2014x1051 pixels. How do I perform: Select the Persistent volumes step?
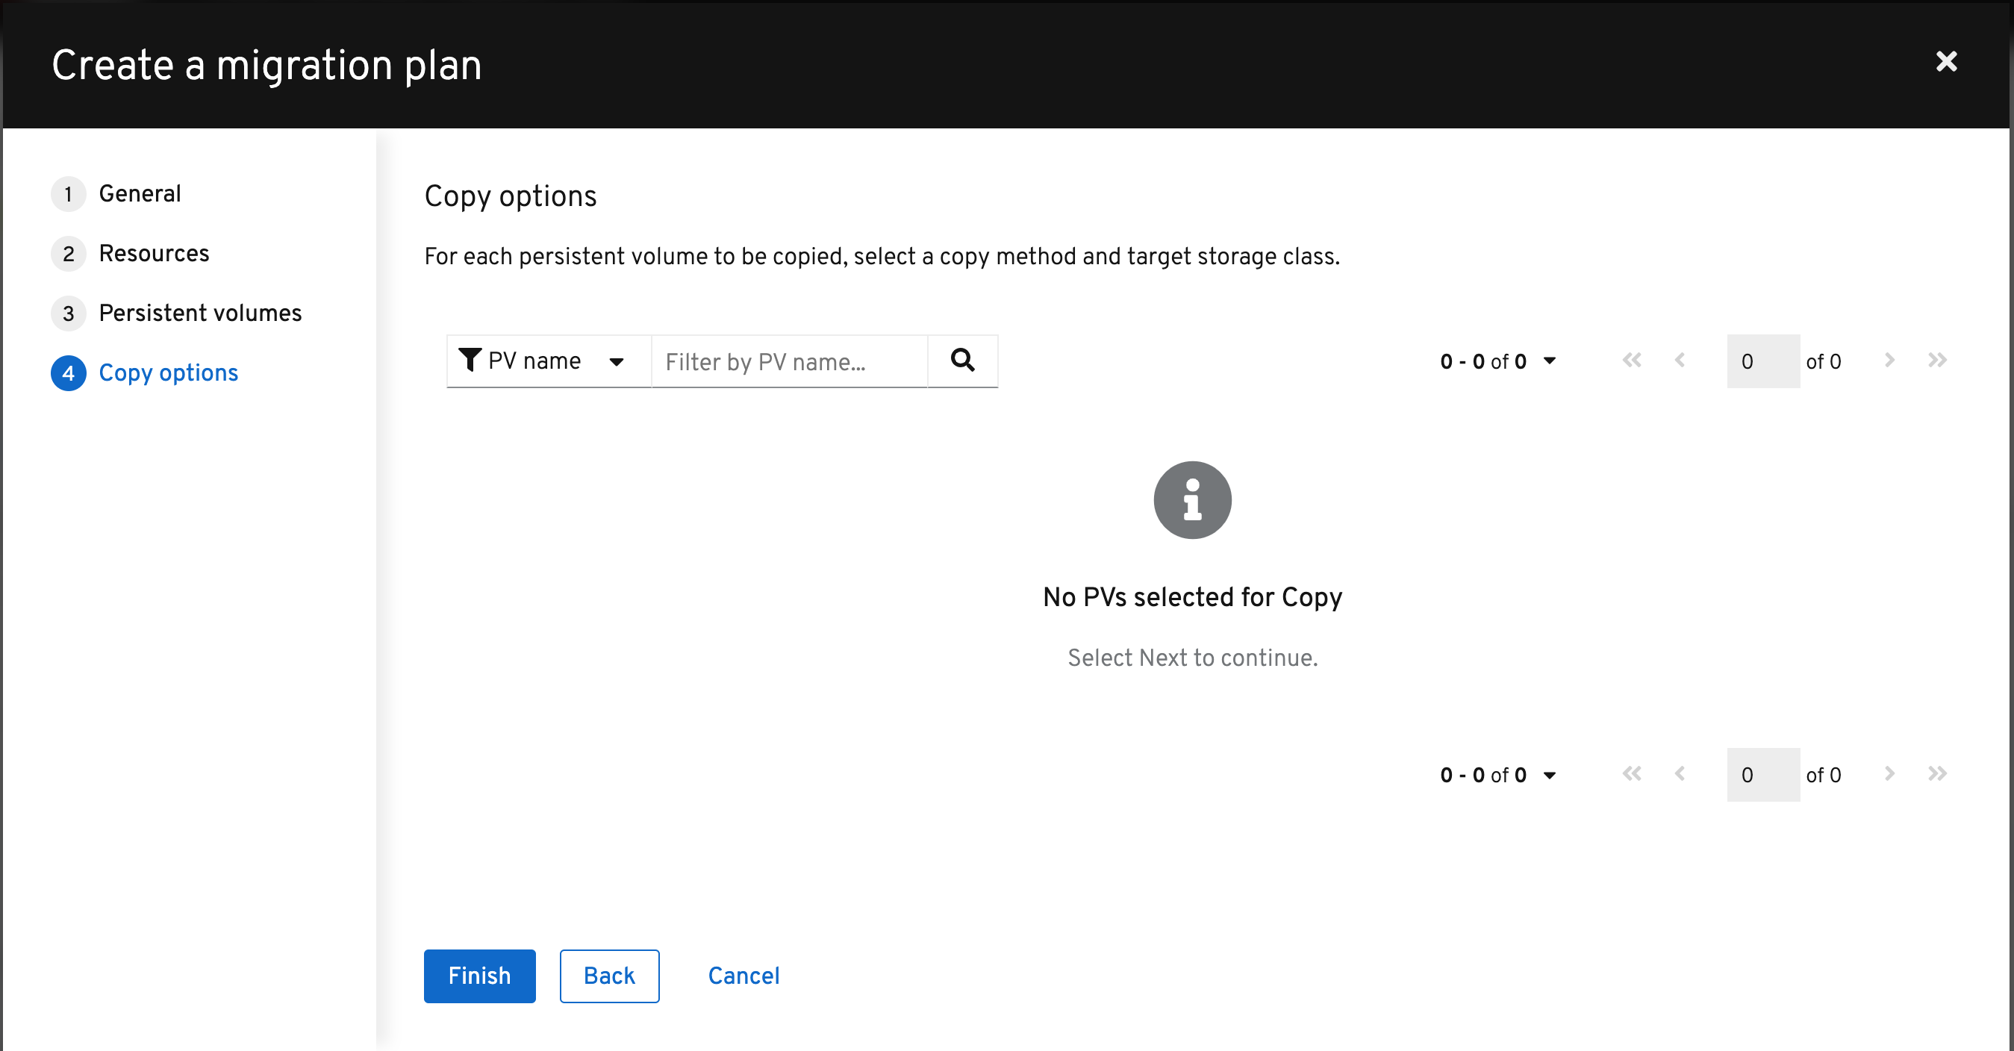pos(200,312)
